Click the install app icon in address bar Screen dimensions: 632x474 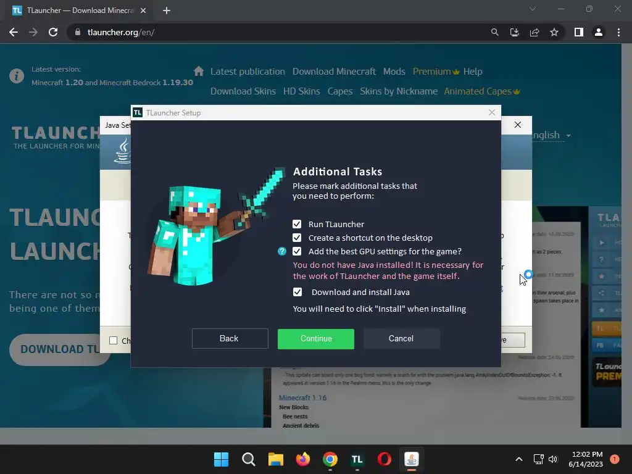(514, 32)
